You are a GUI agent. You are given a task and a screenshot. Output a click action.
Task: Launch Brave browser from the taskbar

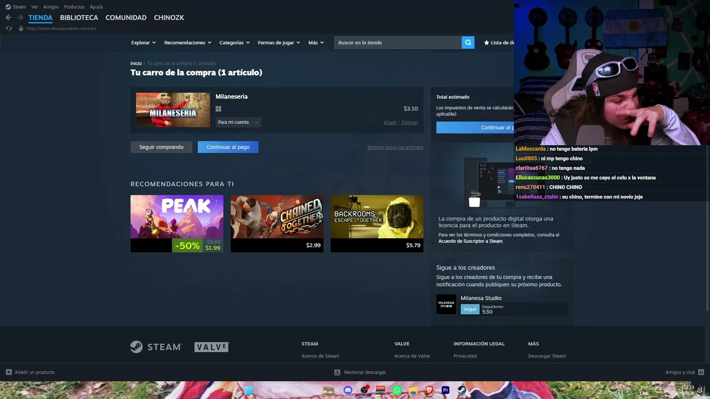(x=429, y=390)
